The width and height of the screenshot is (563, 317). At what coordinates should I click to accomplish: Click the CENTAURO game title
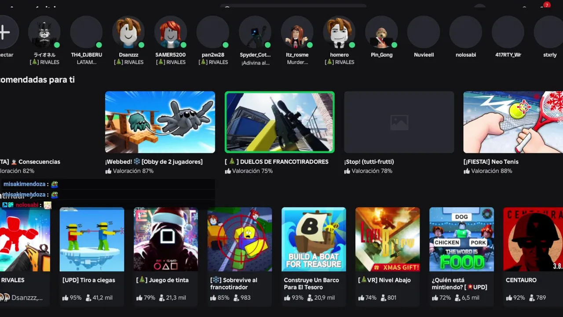click(521, 280)
